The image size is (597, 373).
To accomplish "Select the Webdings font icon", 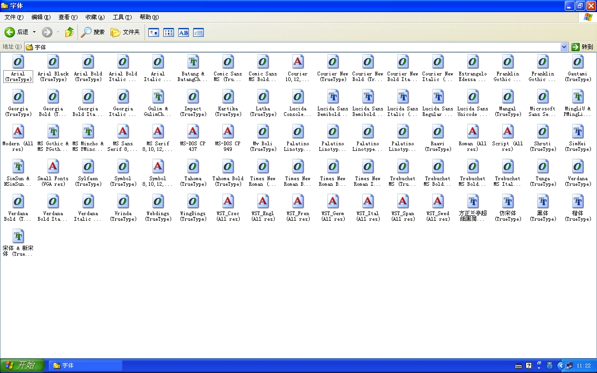I will click(158, 201).
